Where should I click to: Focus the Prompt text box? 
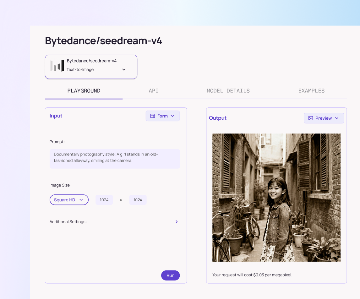point(115,159)
